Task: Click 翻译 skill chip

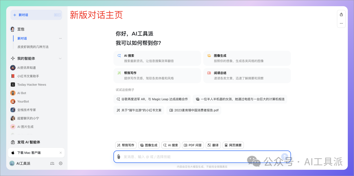Action: click(213, 145)
